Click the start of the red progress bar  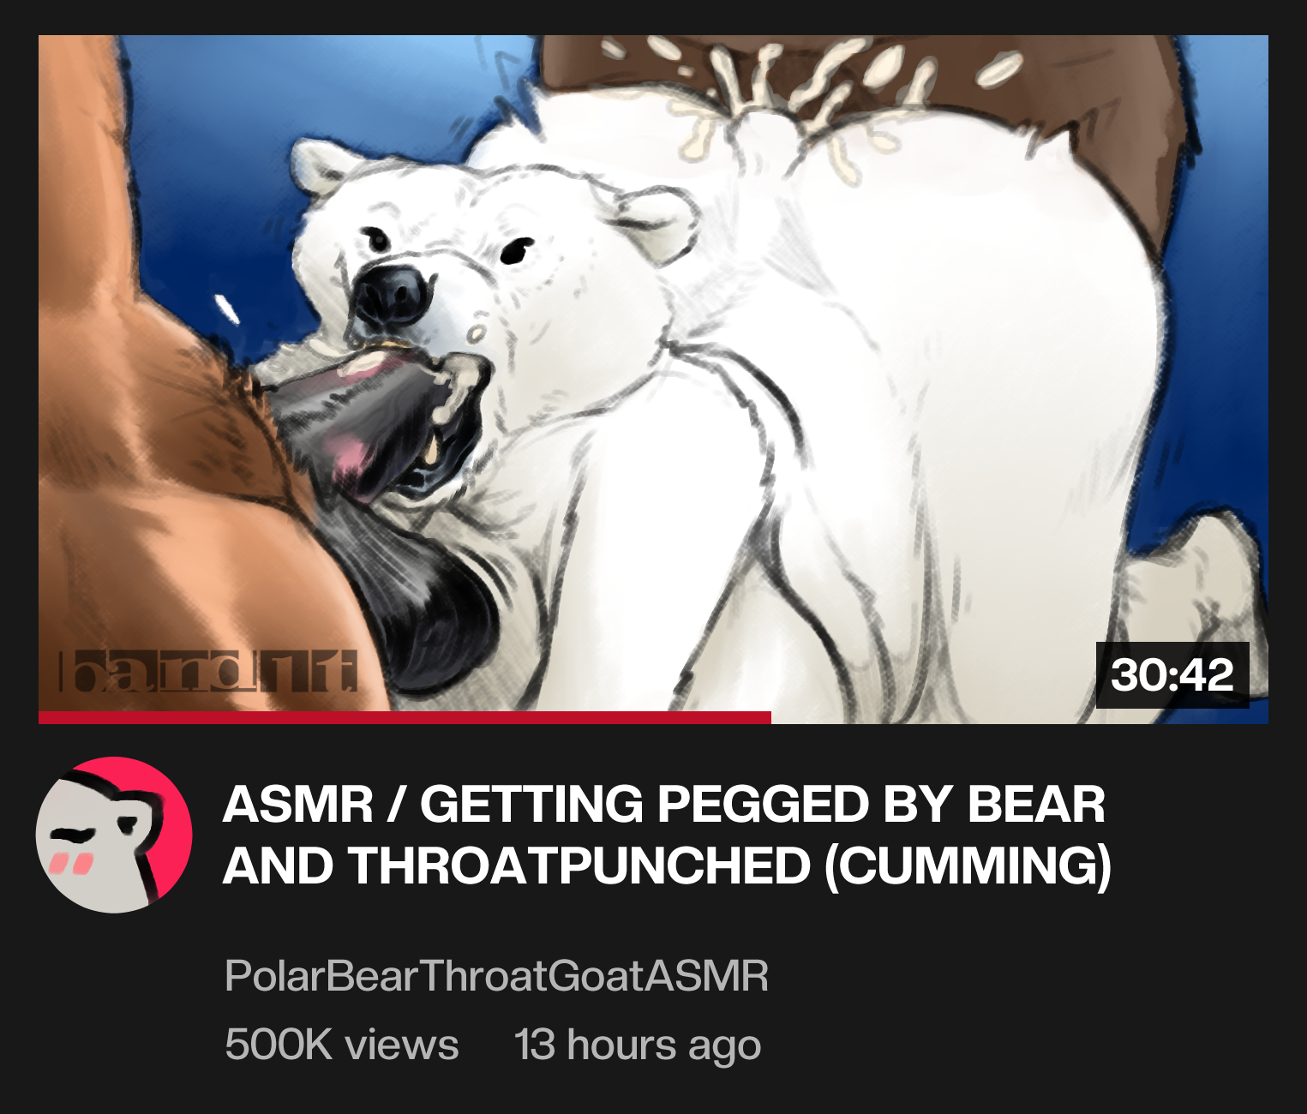[x=44, y=718]
